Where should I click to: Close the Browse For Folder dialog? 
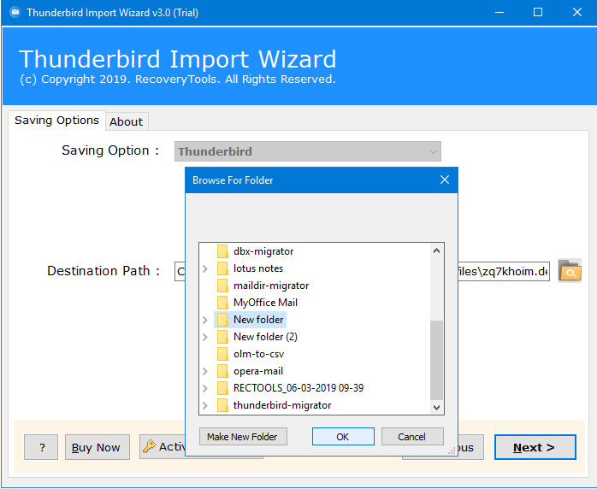pos(444,180)
